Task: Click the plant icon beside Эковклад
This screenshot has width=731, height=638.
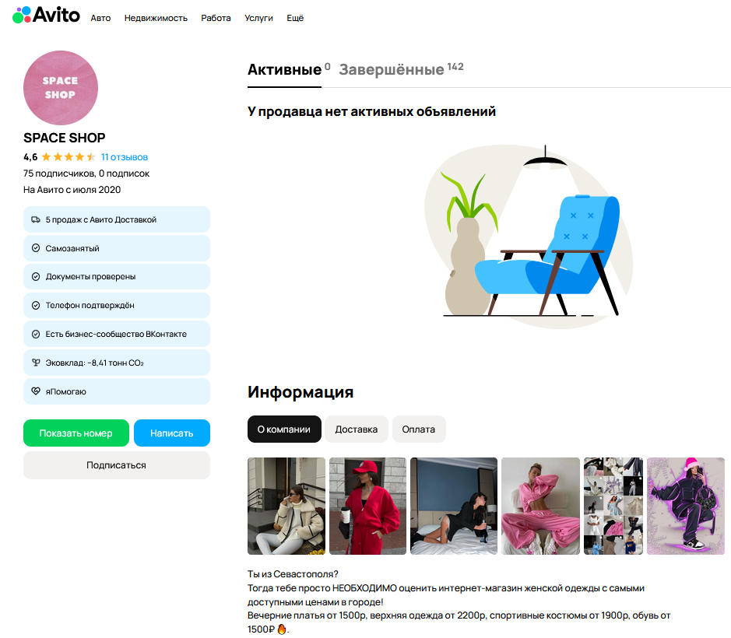Action: pos(36,363)
